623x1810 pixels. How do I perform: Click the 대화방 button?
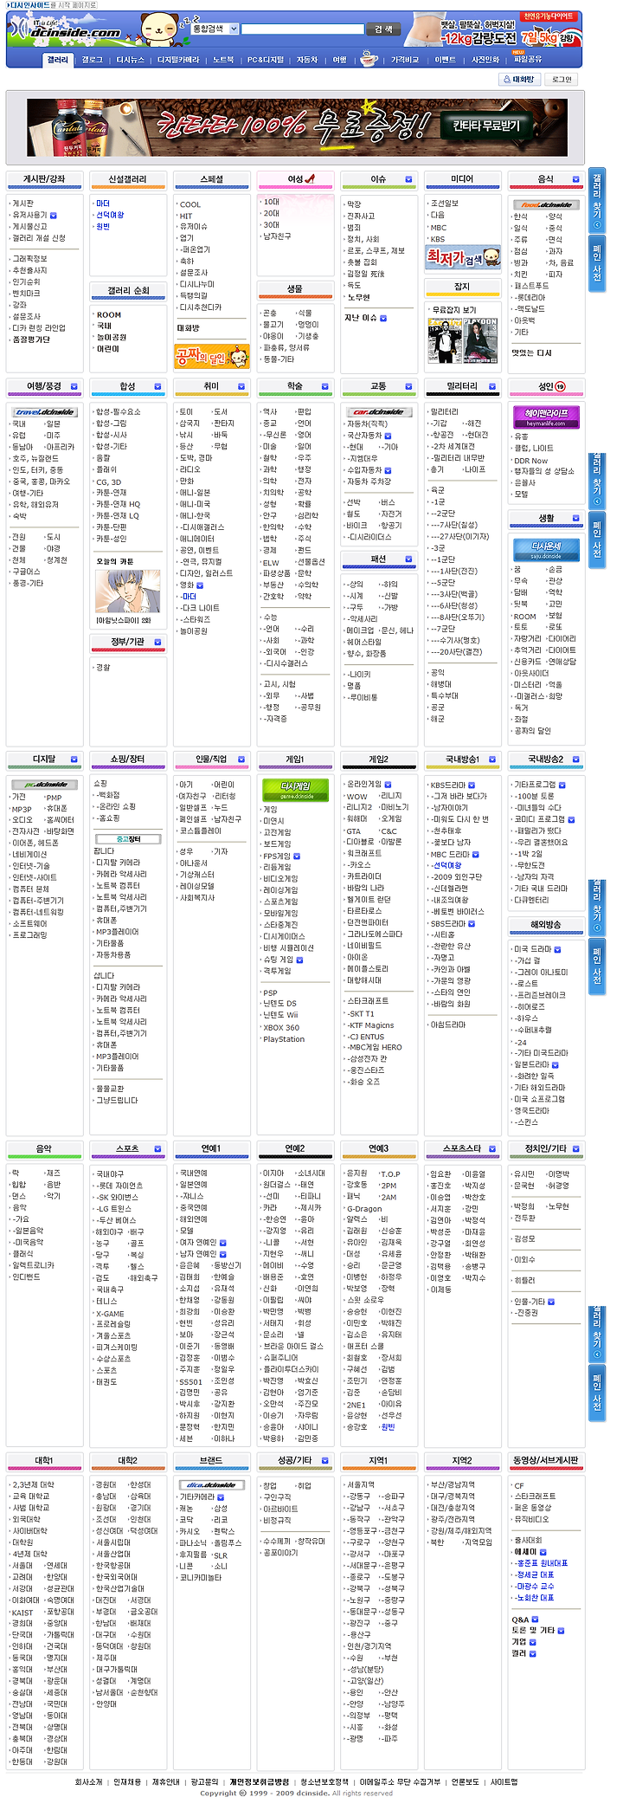(x=521, y=80)
